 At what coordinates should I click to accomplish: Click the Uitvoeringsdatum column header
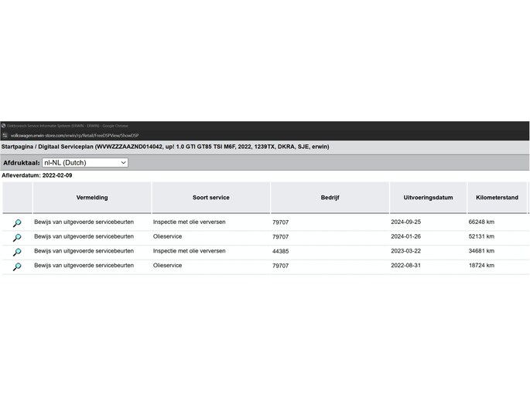pos(428,198)
